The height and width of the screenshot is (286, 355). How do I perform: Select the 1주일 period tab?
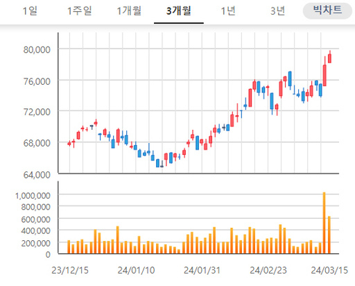[80, 11]
